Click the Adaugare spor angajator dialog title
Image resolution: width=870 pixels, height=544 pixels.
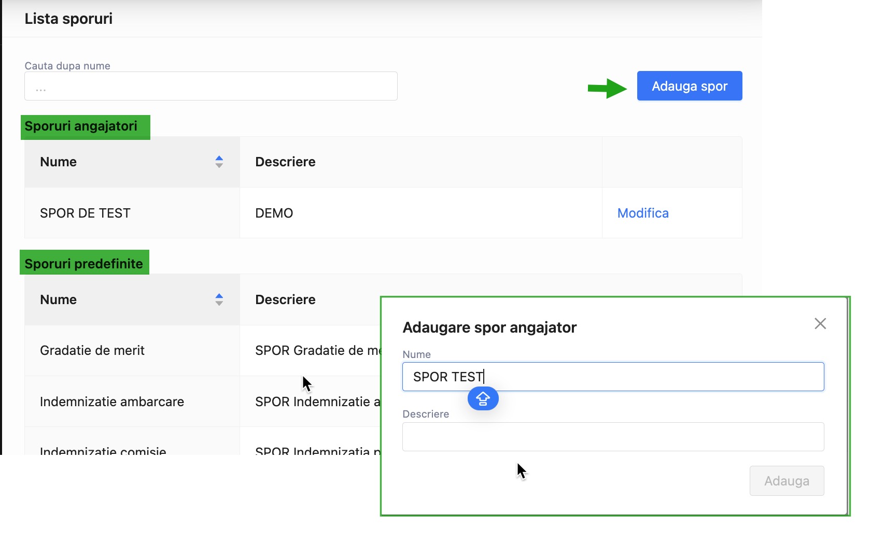[489, 327]
